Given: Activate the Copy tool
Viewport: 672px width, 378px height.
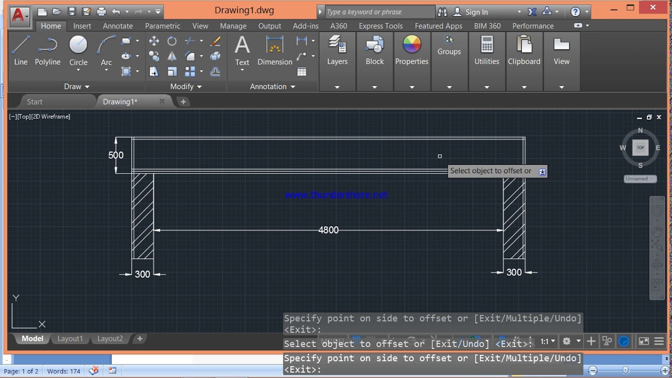Looking at the screenshot, I should click(x=154, y=56).
